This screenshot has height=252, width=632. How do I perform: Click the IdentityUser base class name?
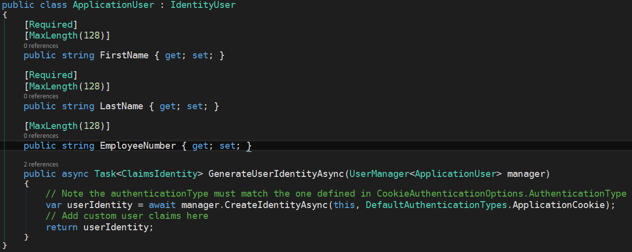click(203, 5)
